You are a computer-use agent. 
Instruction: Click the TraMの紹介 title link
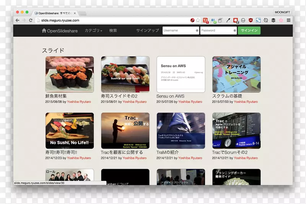click(x=168, y=152)
